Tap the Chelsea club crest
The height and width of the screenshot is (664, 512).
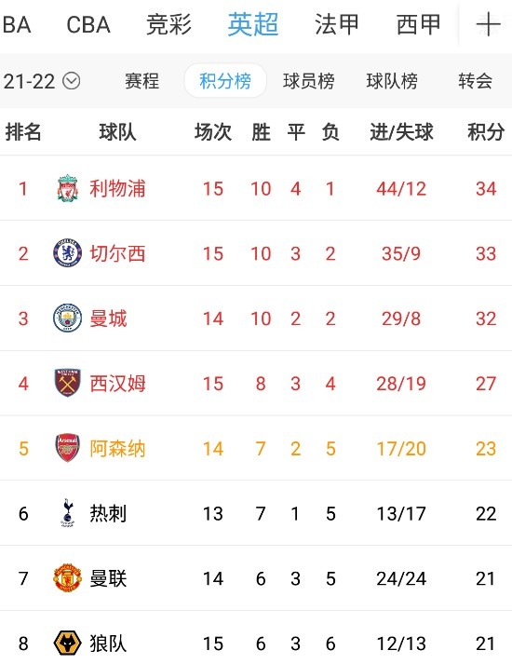(67, 252)
